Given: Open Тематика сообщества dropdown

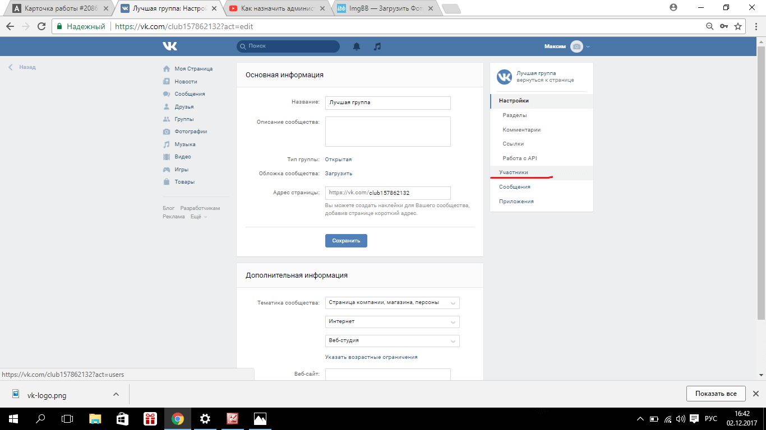Looking at the screenshot, I should pos(392,302).
